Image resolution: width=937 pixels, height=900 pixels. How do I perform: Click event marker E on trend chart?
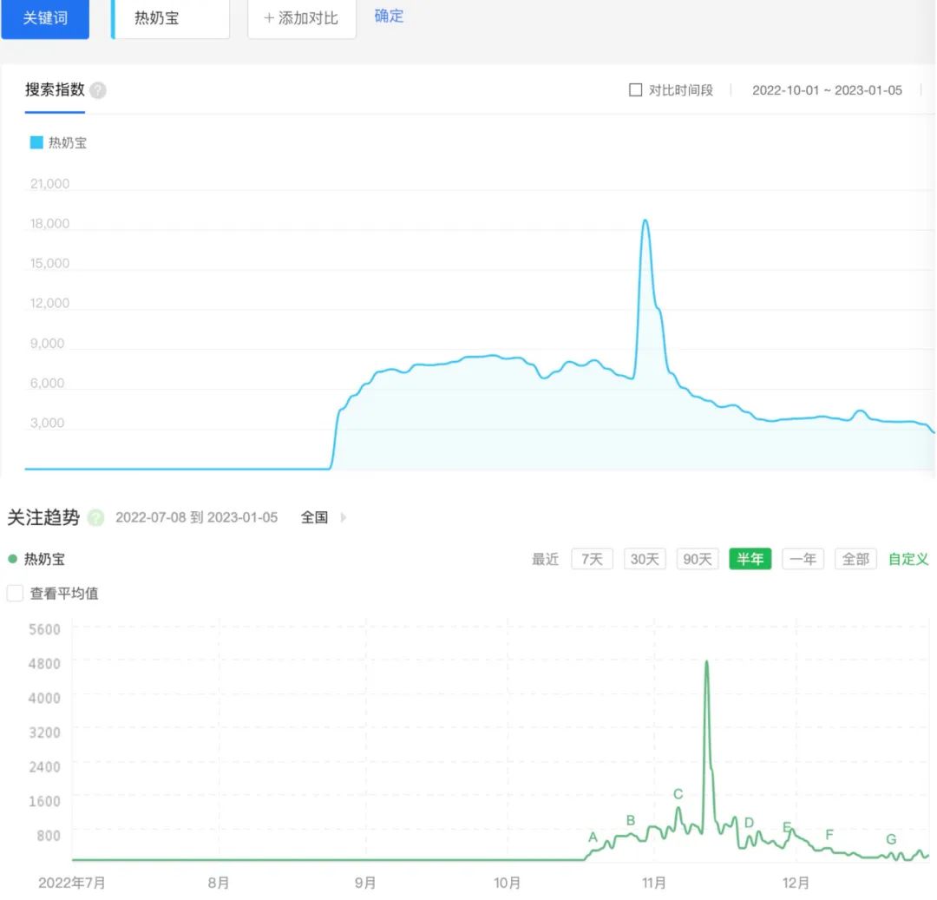(x=787, y=827)
